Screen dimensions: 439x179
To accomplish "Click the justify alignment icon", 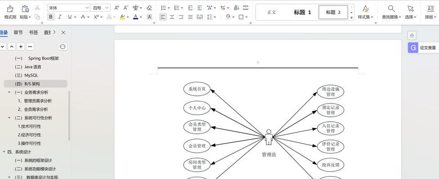I will (x=190, y=17).
